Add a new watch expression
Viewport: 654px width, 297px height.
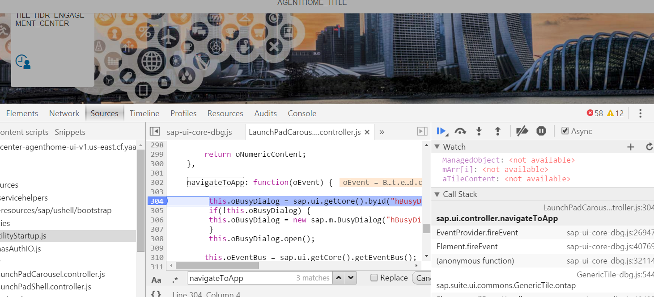(631, 147)
